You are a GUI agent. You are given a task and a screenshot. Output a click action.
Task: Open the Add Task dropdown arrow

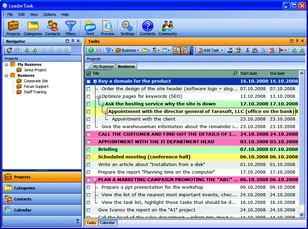tap(222, 51)
